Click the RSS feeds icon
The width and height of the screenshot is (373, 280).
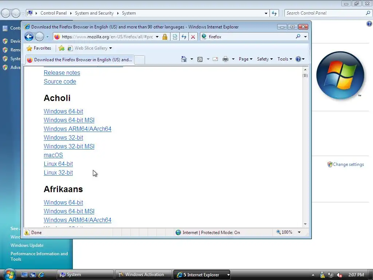click(200, 59)
